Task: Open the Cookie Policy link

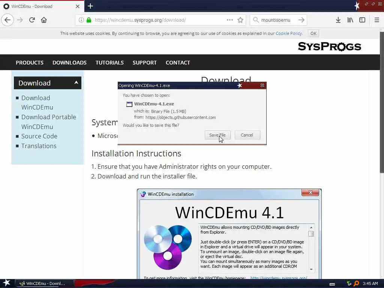Action: point(289,33)
